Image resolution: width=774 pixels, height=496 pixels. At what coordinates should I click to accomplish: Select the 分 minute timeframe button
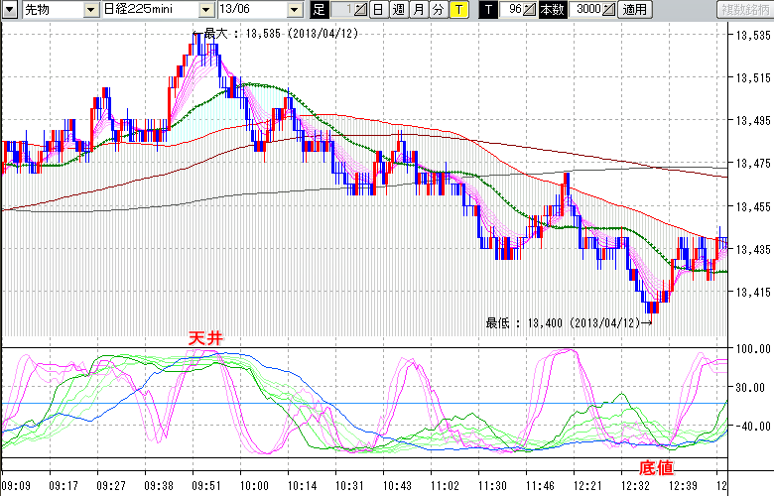pos(438,10)
